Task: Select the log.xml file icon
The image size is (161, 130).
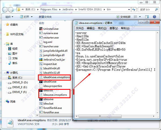Action: (41, 42)
